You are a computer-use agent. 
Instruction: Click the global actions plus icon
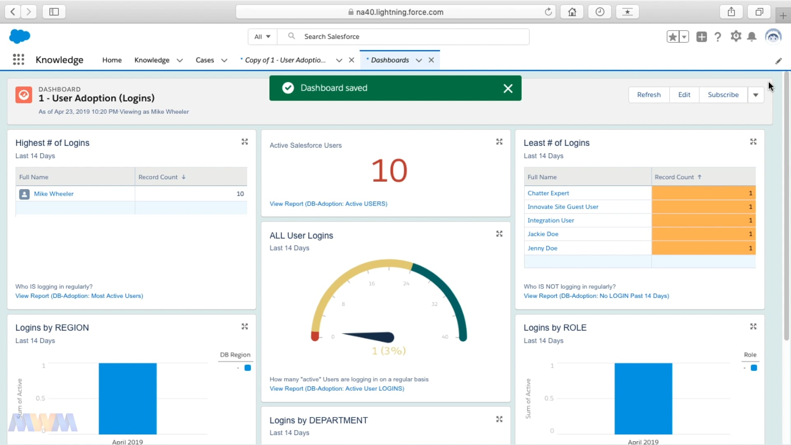click(702, 37)
